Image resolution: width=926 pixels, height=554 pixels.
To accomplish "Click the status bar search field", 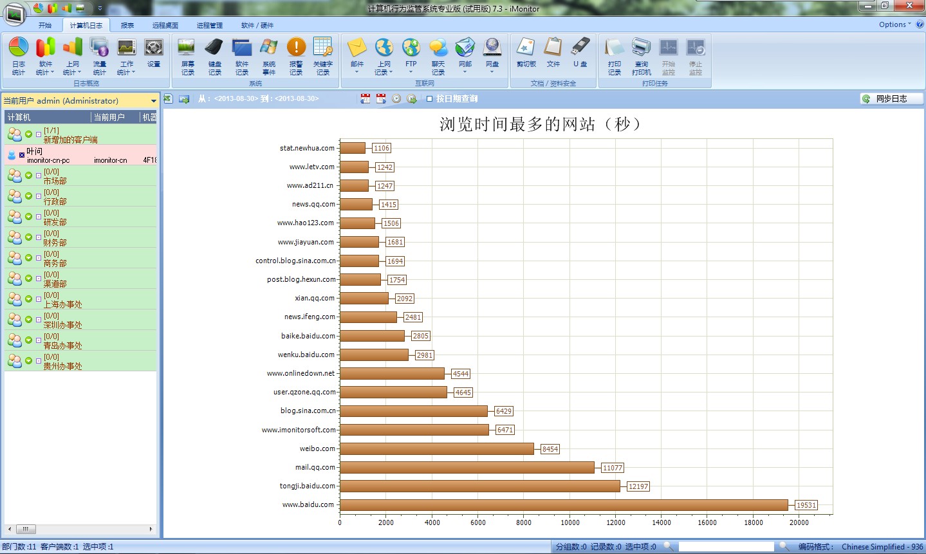I will 726,546.
